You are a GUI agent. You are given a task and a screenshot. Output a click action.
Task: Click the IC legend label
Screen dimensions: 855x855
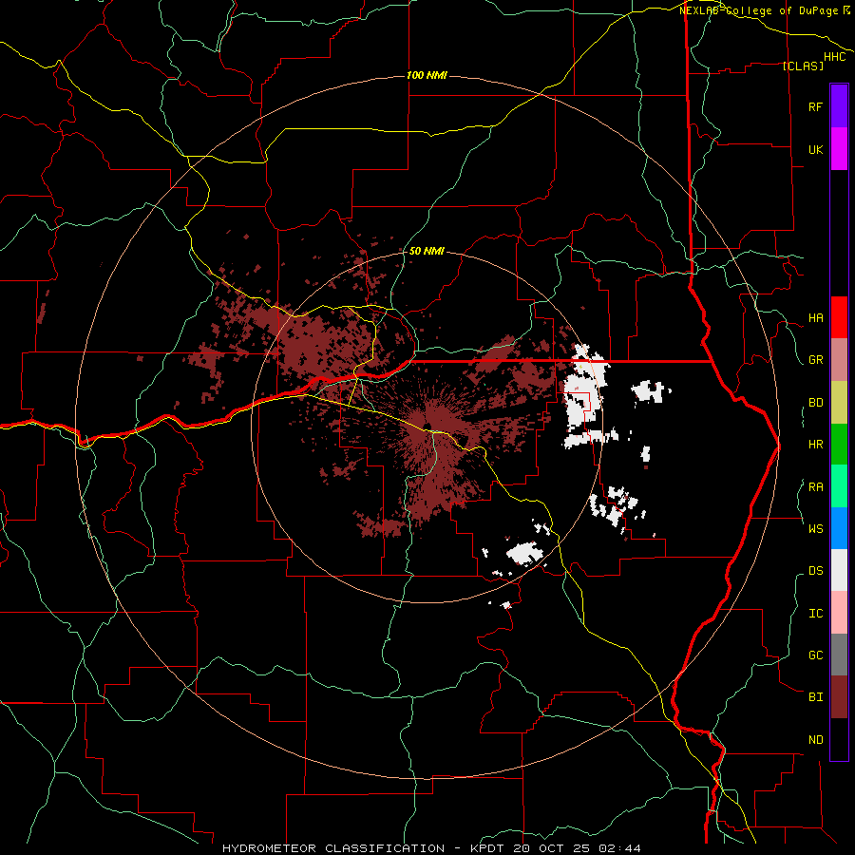tap(815, 614)
